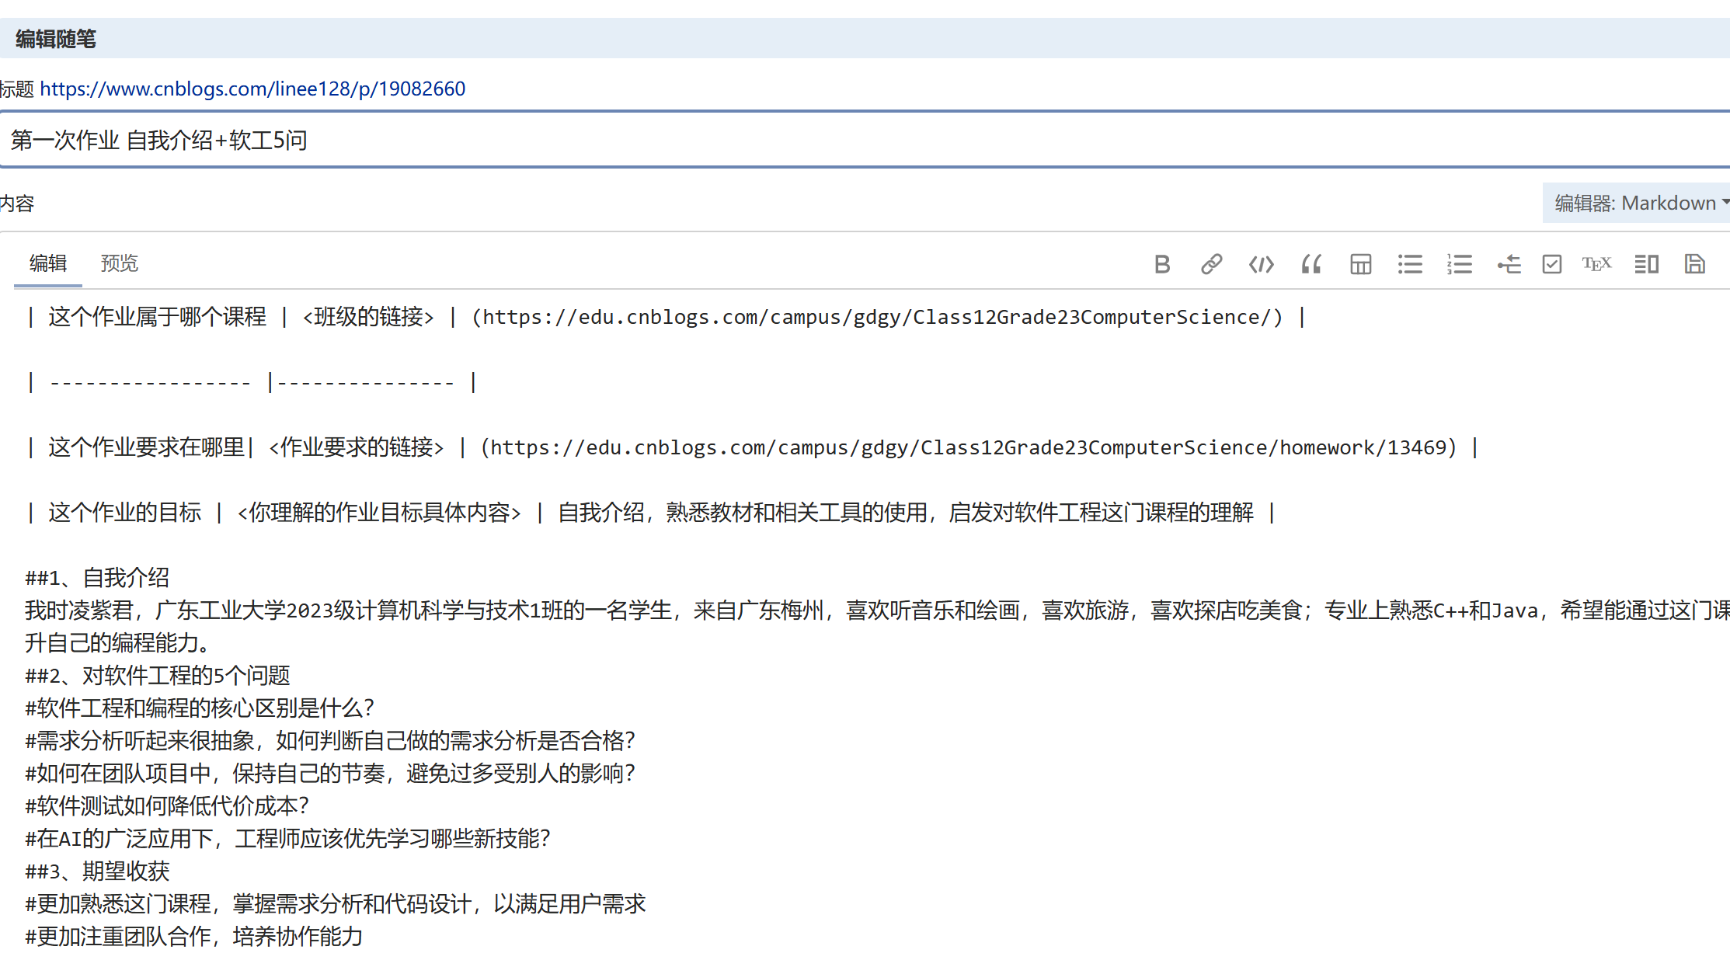Insert a code block
This screenshot has height=974, width=1730.
(x=1261, y=264)
